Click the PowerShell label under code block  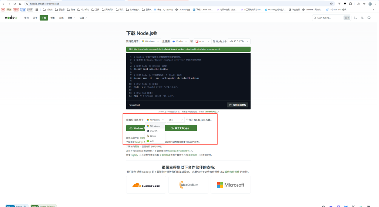tap(134, 105)
